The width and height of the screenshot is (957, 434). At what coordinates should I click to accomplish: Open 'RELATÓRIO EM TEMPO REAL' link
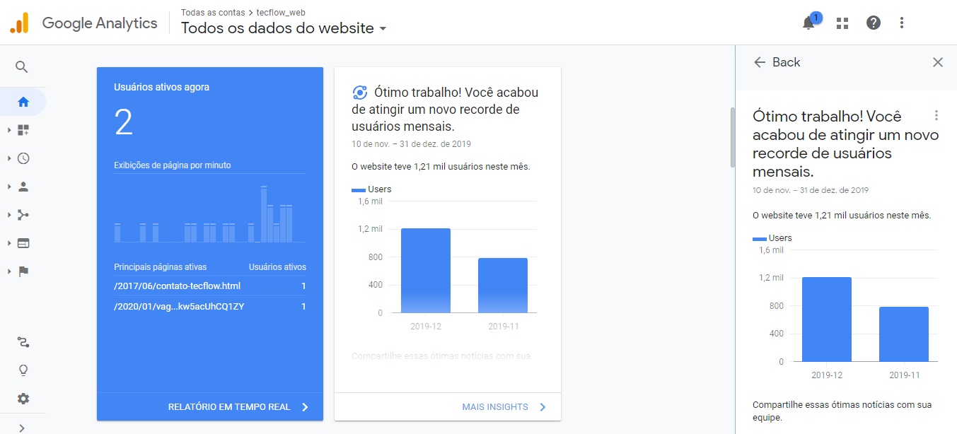coord(238,407)
